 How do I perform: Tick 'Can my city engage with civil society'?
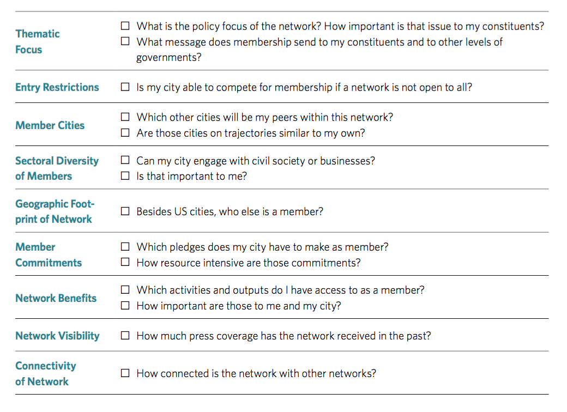click(125, 160)
